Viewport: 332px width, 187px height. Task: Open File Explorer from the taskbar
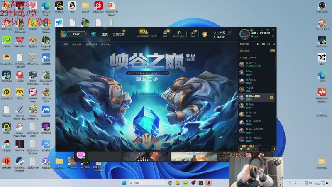tap(178, 183)
